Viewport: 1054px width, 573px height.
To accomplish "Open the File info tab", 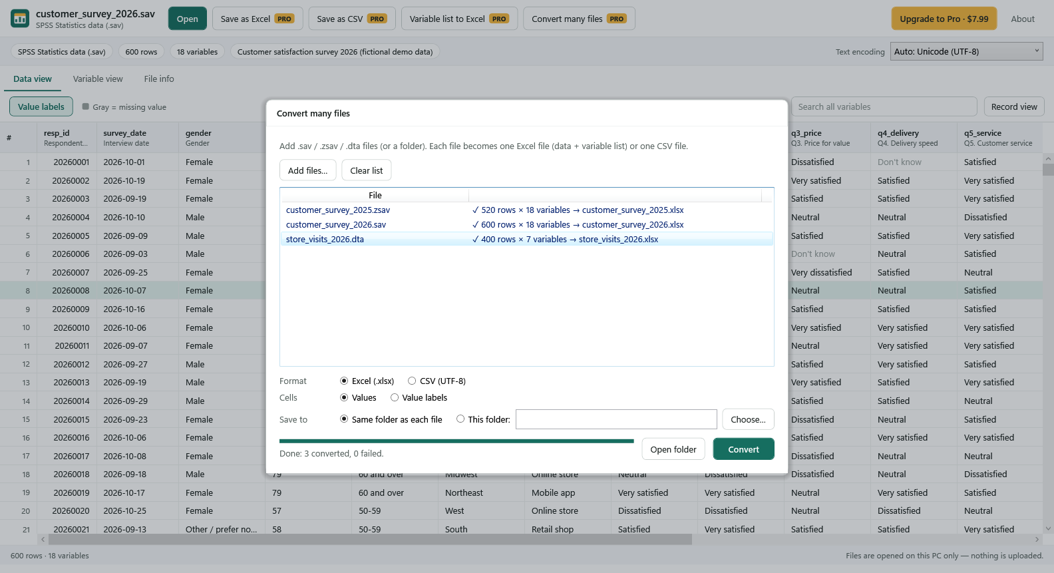I will 159,79.
